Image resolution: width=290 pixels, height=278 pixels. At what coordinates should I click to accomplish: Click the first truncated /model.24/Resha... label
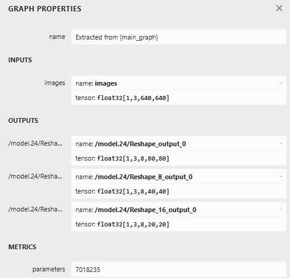click(35, 143)
